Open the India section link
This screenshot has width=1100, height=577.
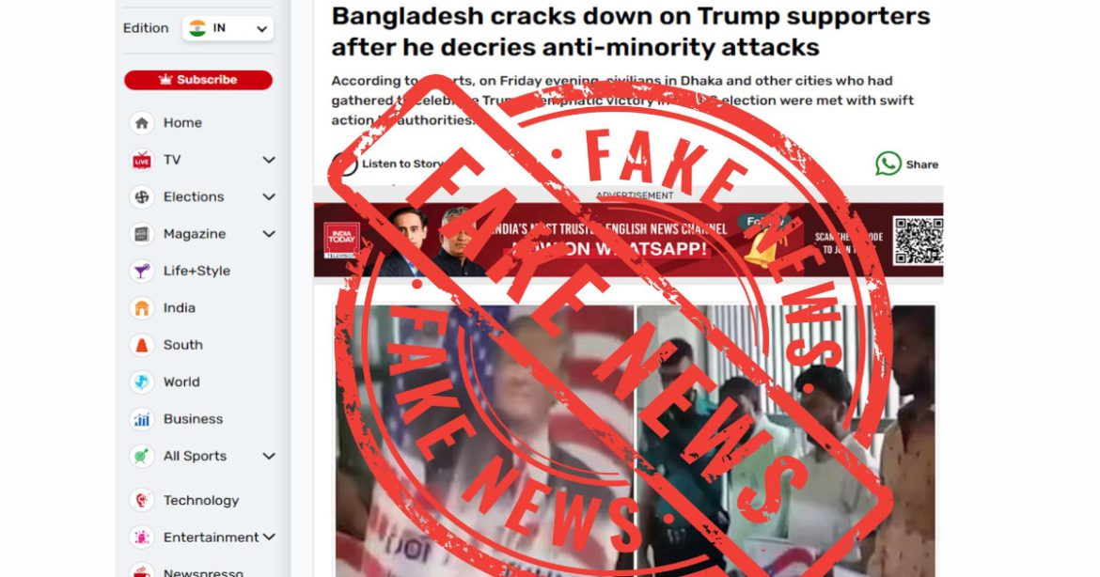[179, 308]
